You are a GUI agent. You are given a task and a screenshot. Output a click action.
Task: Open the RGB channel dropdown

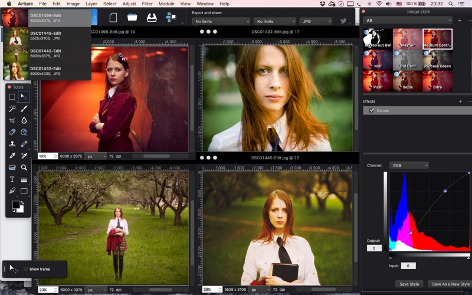tap(409, 165)
